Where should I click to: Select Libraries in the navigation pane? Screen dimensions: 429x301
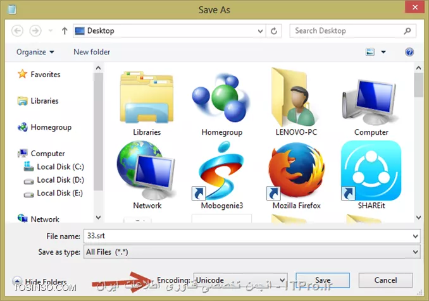(38, 101)
